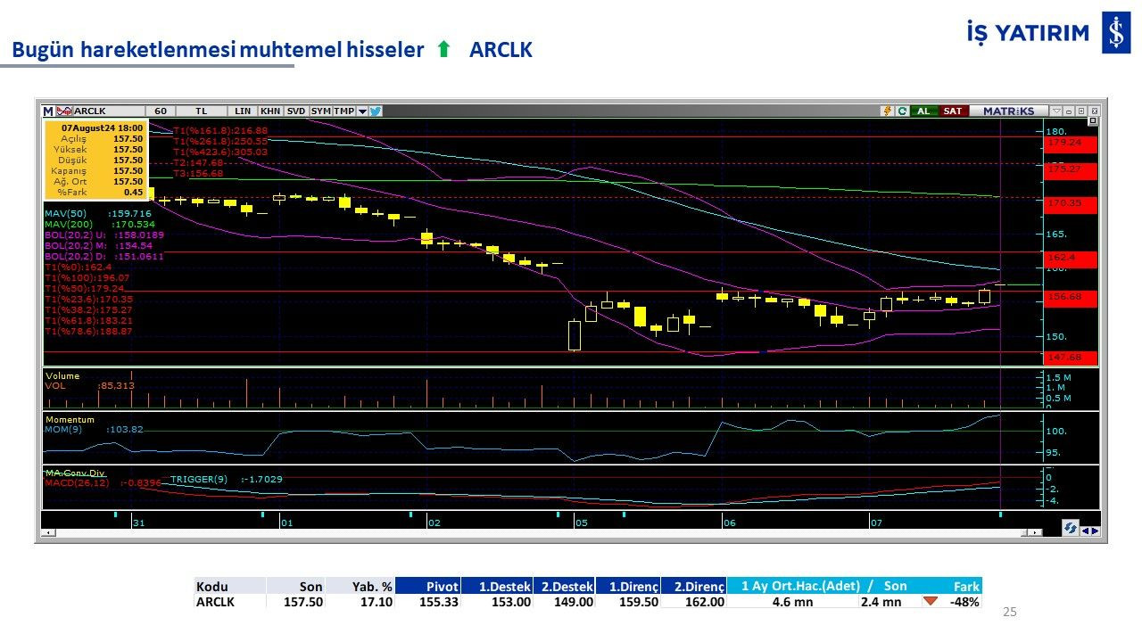Click the -48% Fark value
The height and width of the screenshot is (642, 1142).
pos(964,602)
